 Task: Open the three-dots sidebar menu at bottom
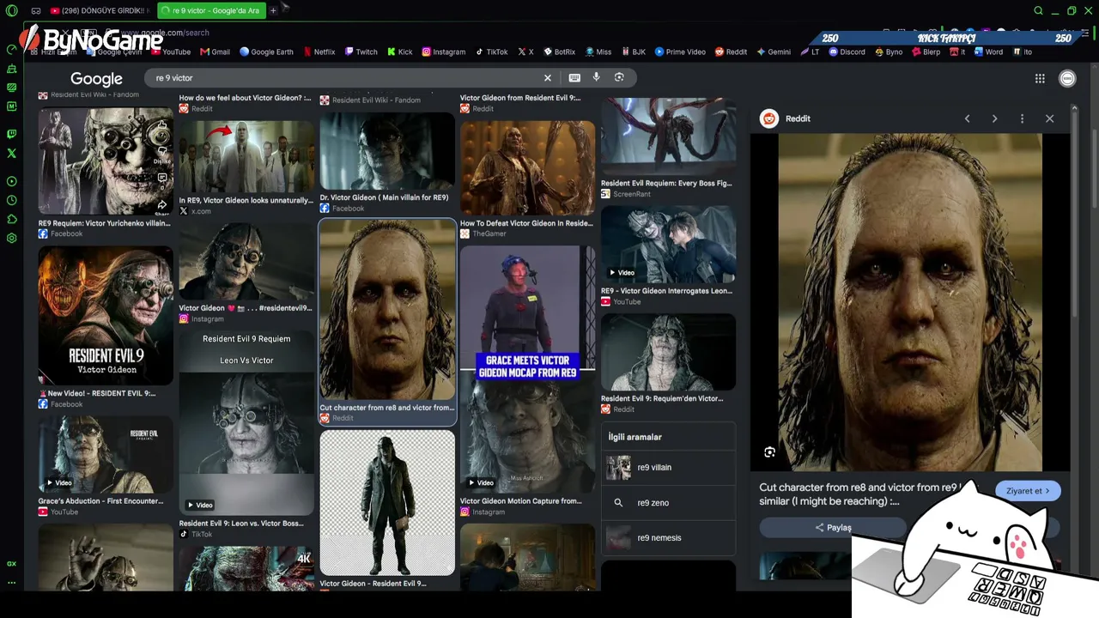(11, 583)
